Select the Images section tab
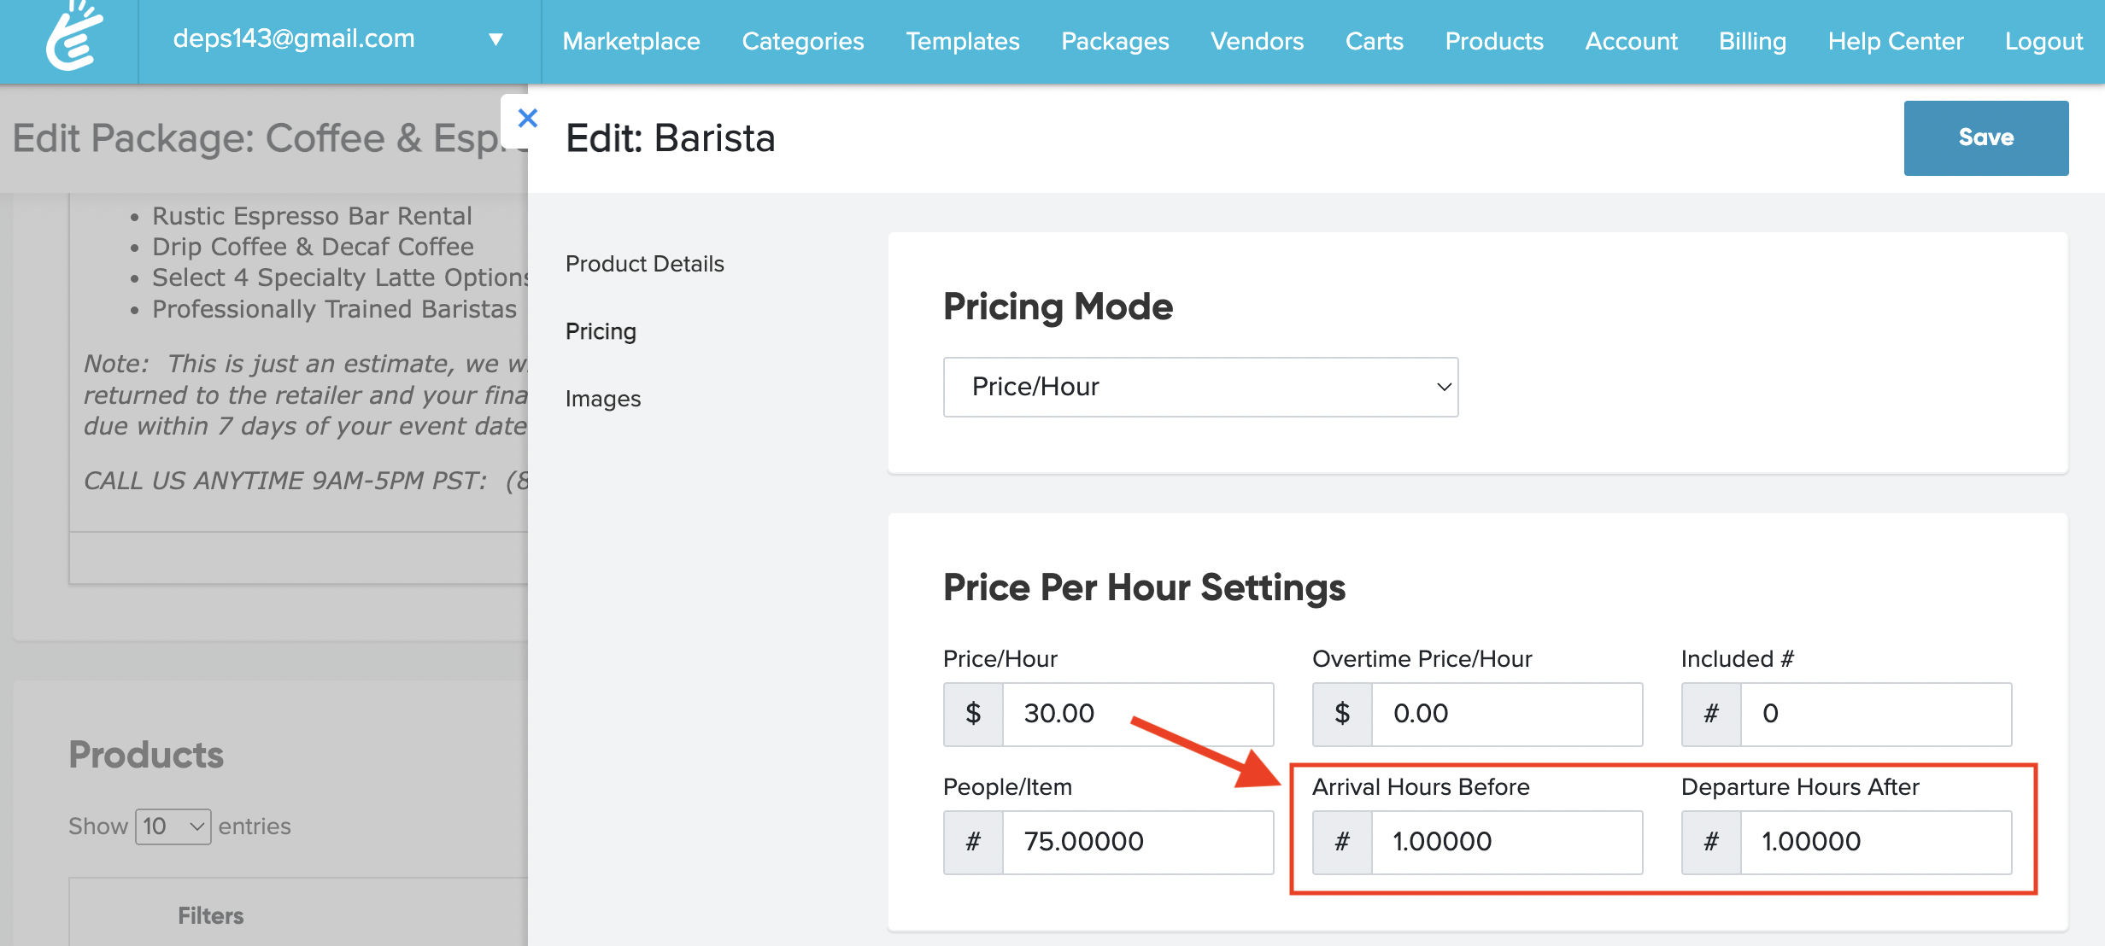Screen dimensions: 2105x946 click(x=602, y=399)
